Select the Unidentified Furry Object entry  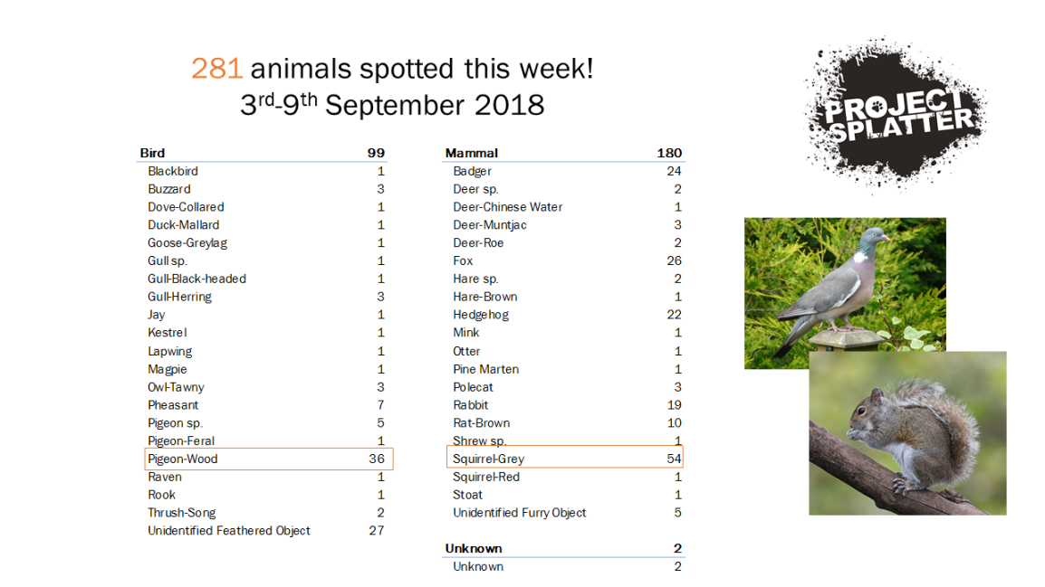(520, 513)
